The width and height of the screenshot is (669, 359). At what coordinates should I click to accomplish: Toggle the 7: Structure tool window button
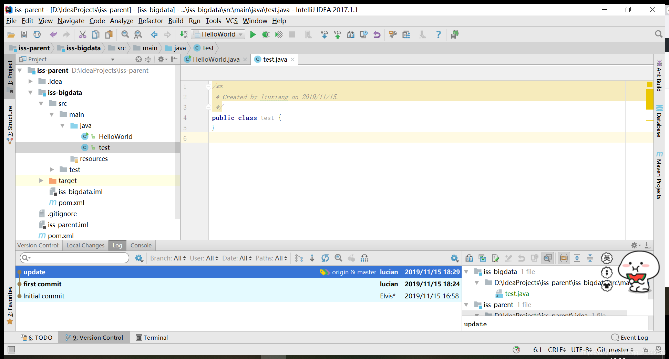coord(10,124)
